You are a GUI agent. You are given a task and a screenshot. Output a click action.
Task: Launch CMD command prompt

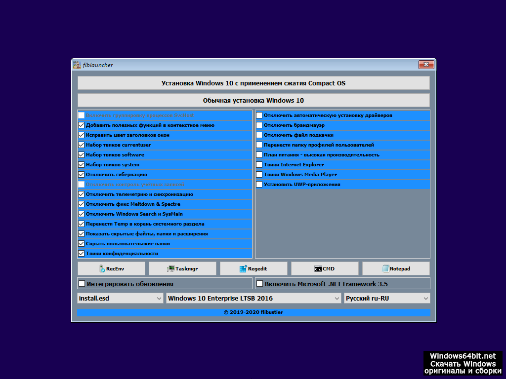pos(325,268)
